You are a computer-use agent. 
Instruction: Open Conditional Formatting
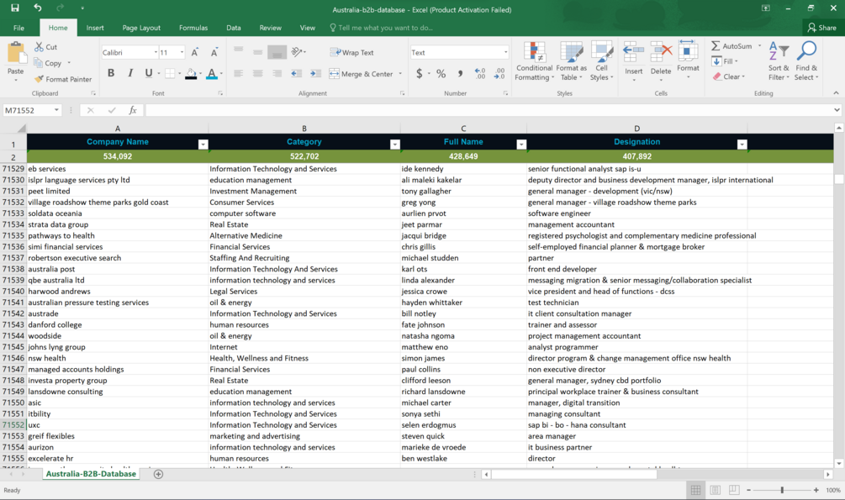coord(534,61)
